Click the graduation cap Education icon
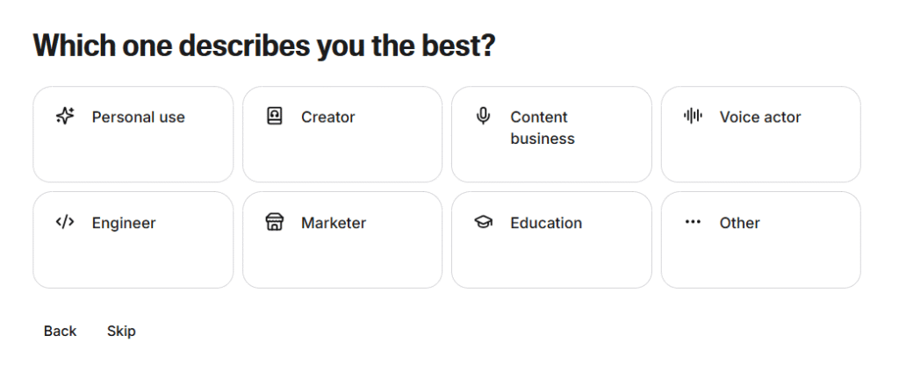 click(483, 223)
